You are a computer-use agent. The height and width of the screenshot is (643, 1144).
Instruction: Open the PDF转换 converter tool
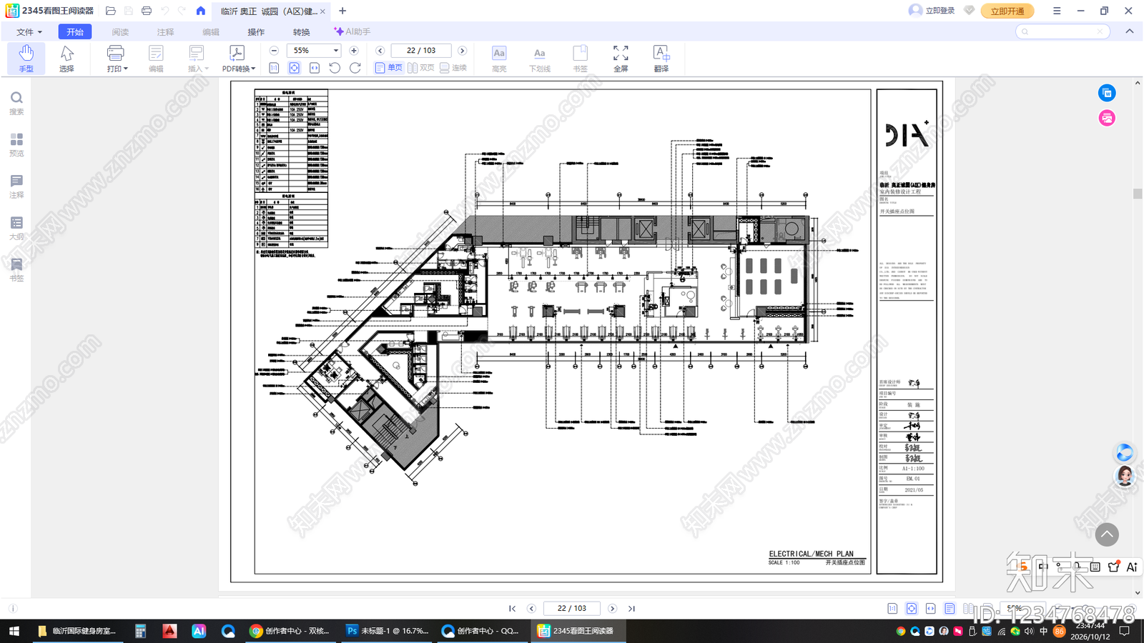click(x=238, y=59)
